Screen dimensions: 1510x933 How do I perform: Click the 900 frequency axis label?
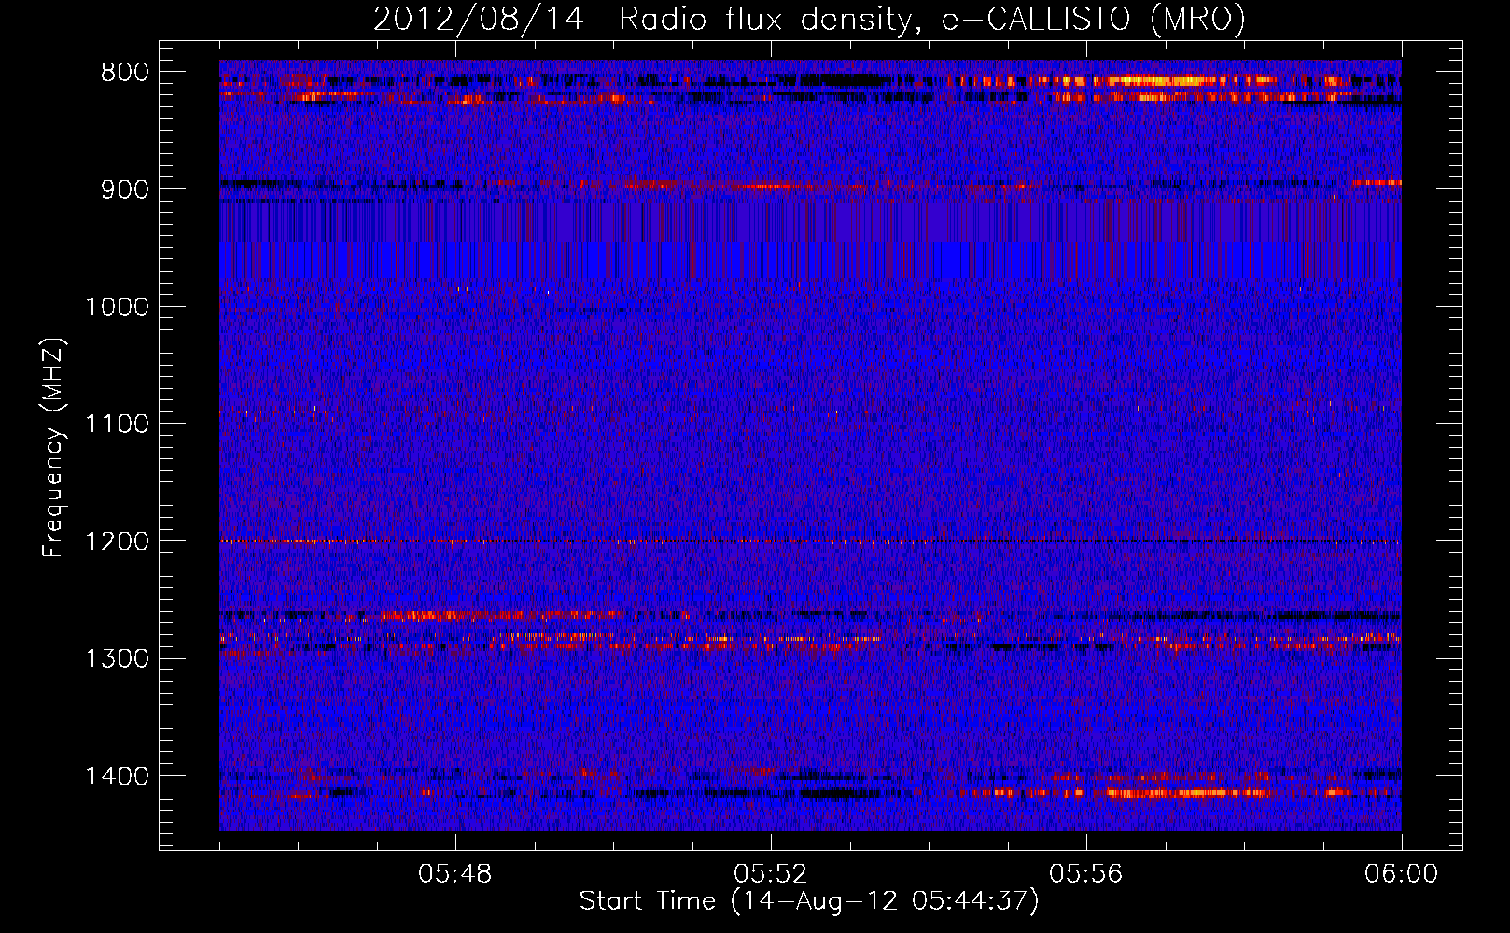(124, 189)
